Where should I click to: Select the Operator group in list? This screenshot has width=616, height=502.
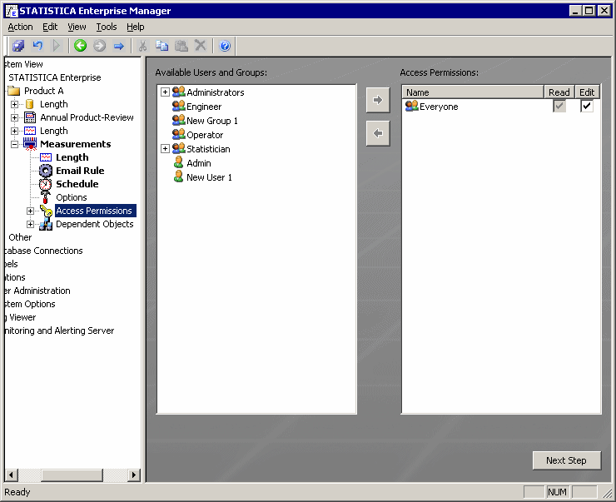pyautogui.click(x=204, y=135)
